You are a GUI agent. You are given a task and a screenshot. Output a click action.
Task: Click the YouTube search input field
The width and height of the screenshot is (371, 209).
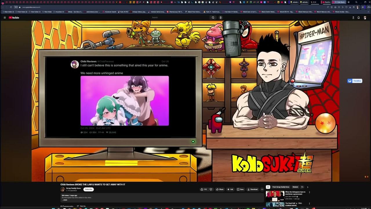click(x=180, y=18)
